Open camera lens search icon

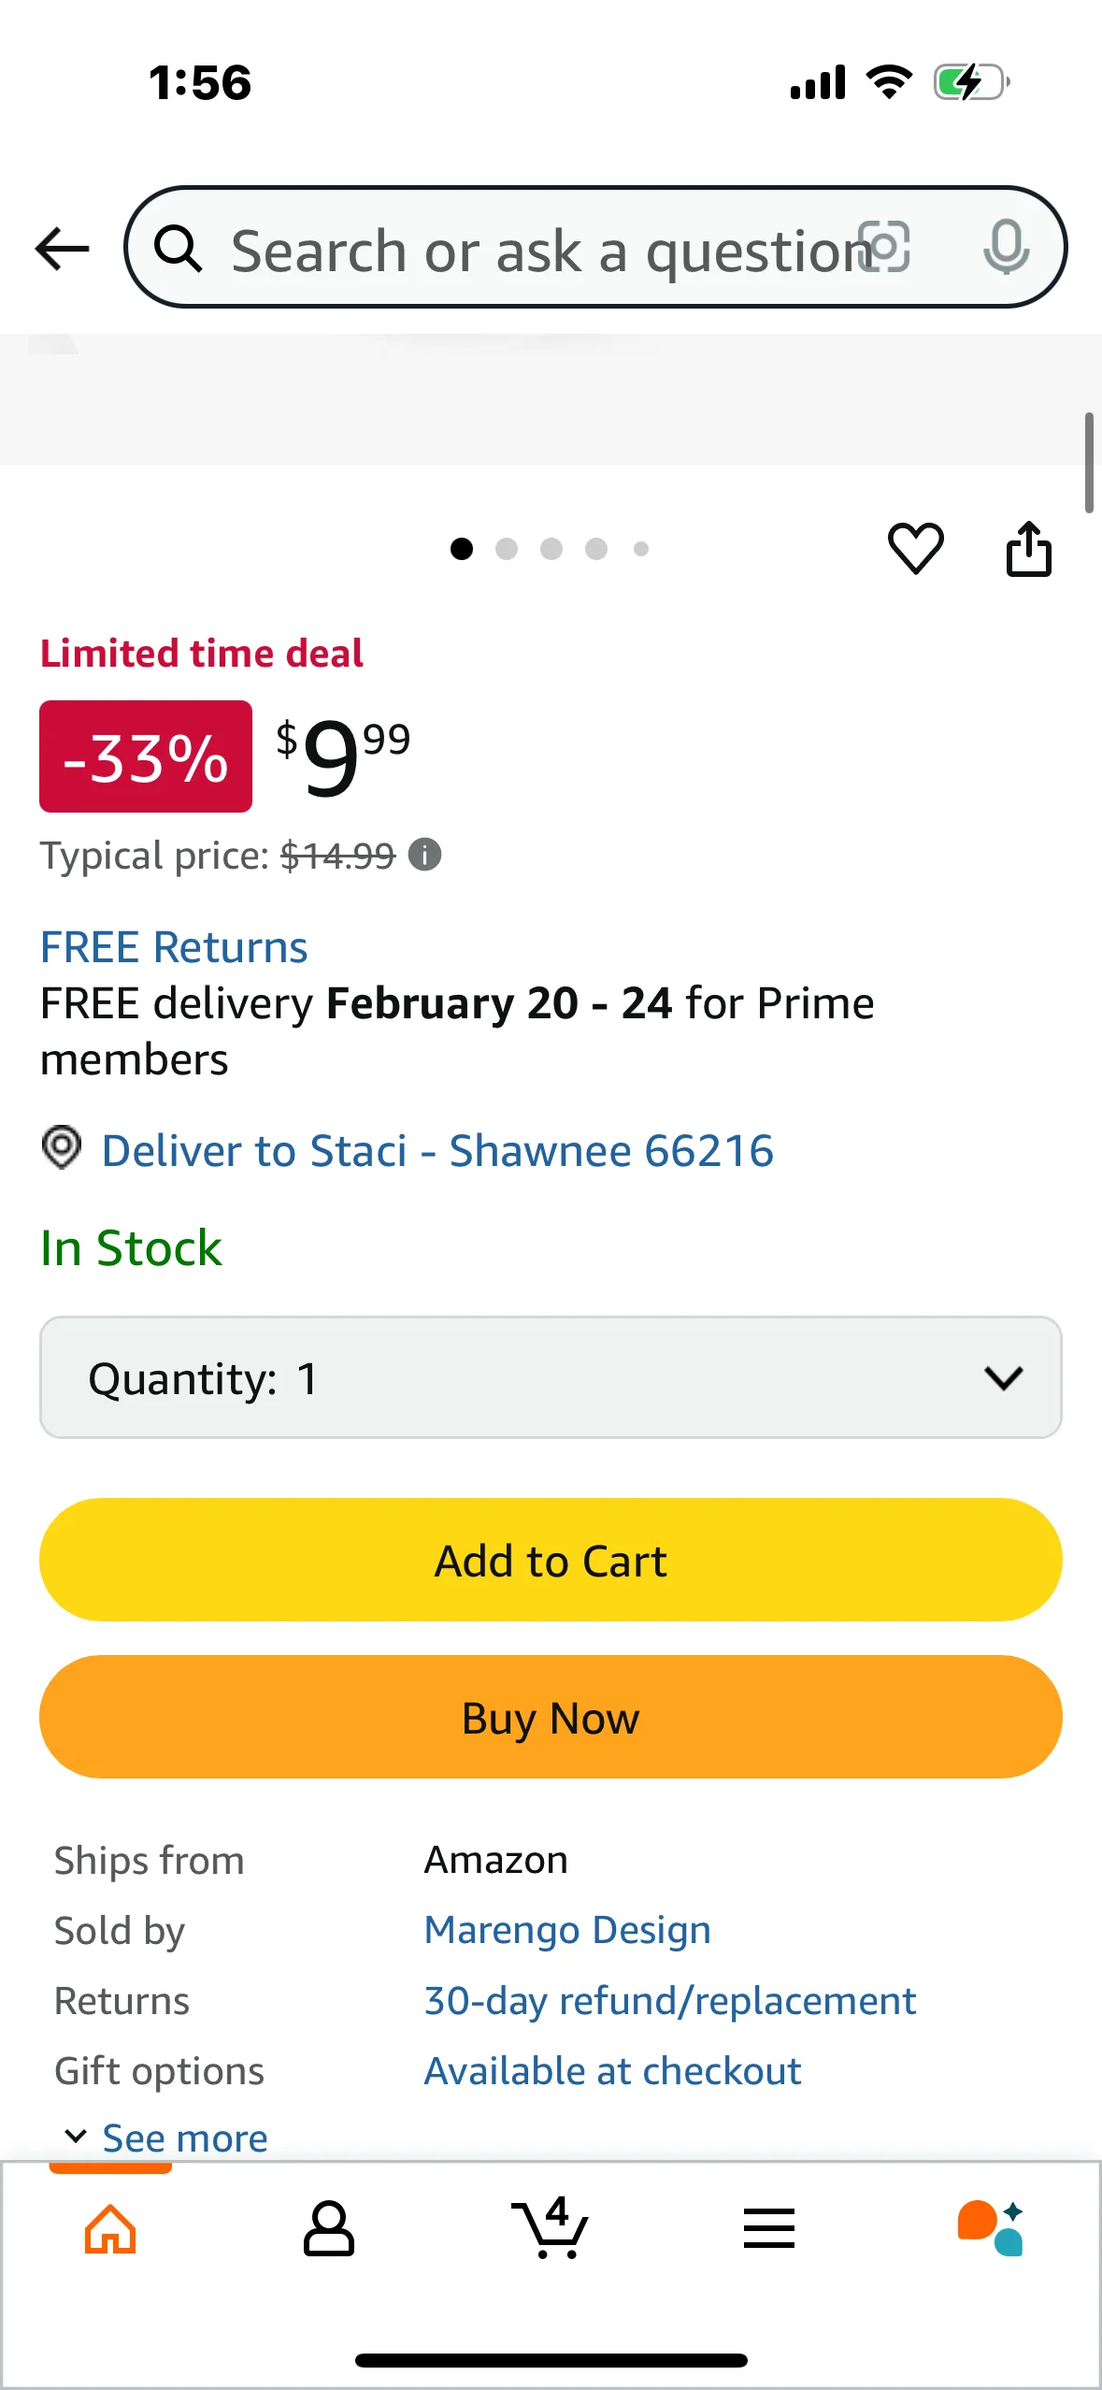(884, 248)
